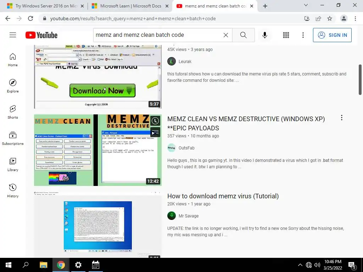The width and height of the screenshot is (363, 272).
Task: Add MEMZ Clean video to Watch later
Action: click(x=155, y=121)
